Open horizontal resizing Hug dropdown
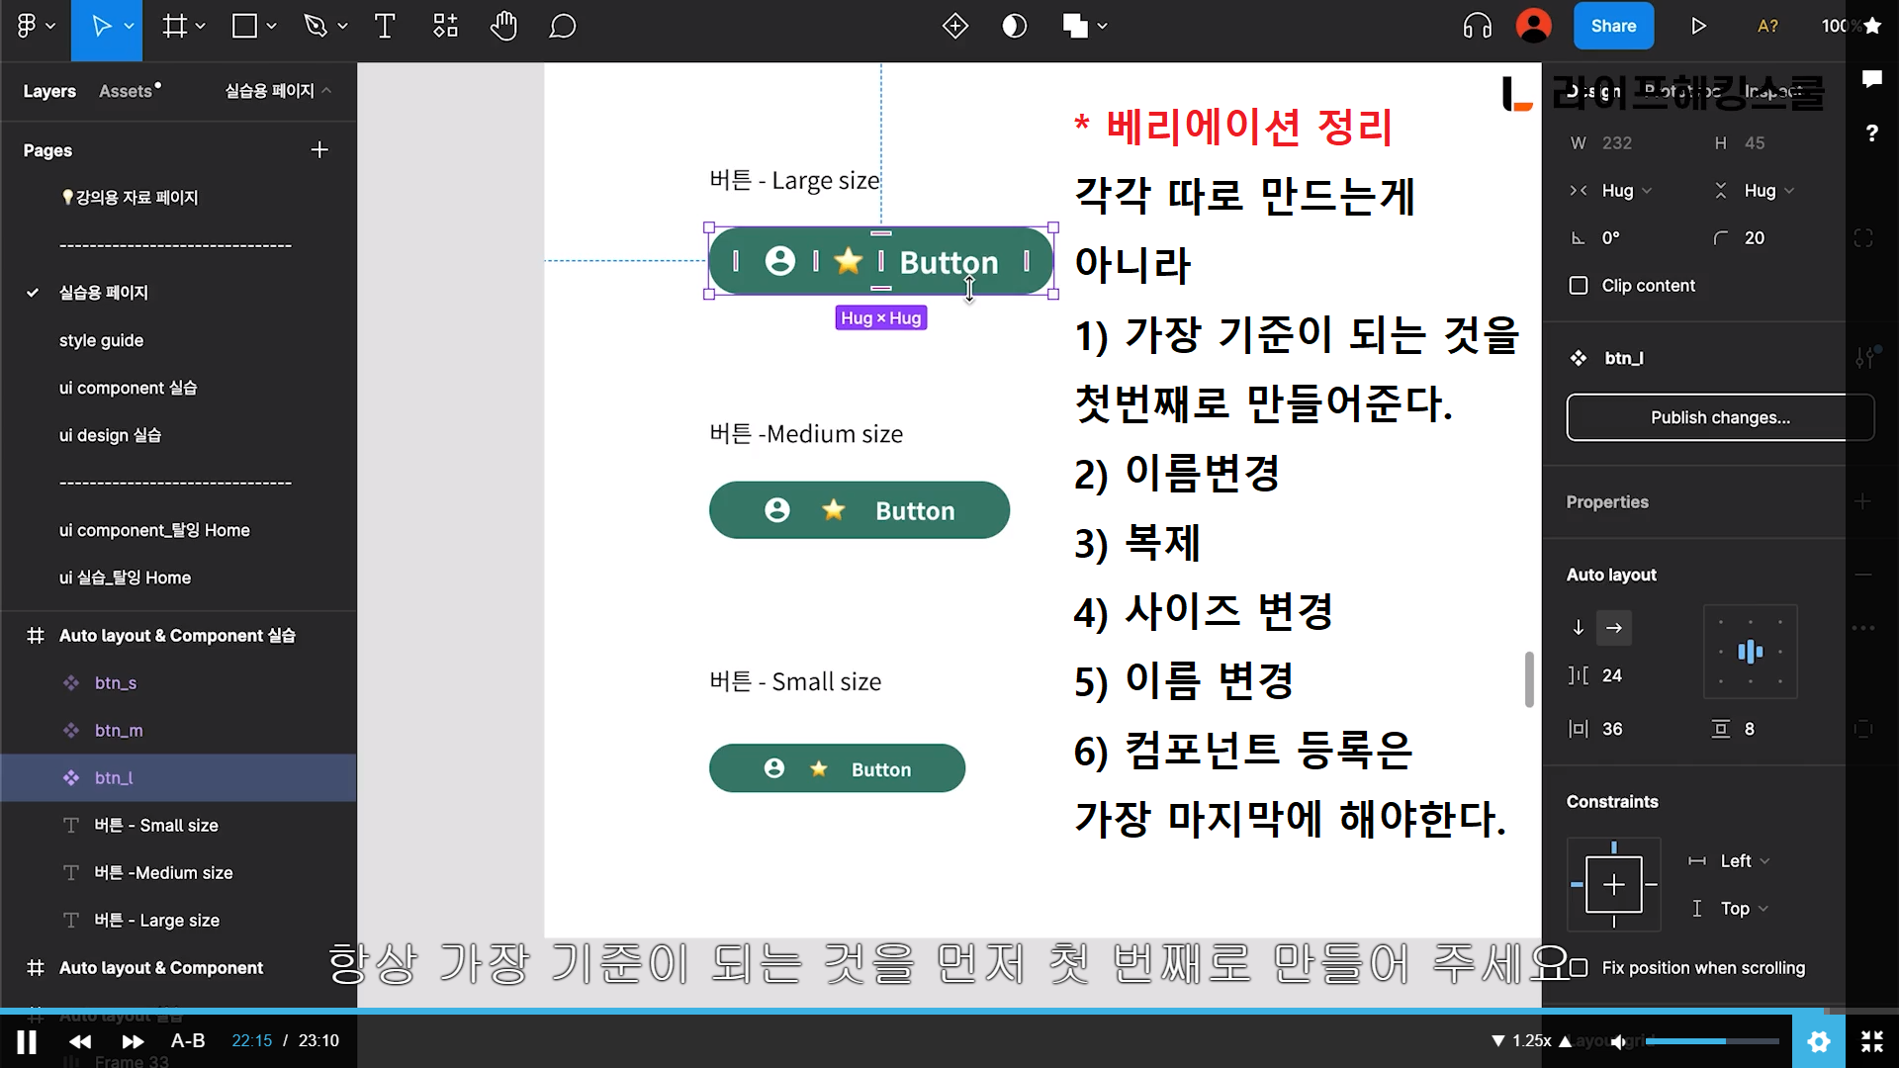The width and height of the screenshot is (1899, 1068). (1626, 191)
